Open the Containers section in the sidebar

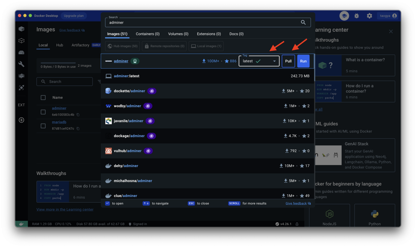(21, 29)
